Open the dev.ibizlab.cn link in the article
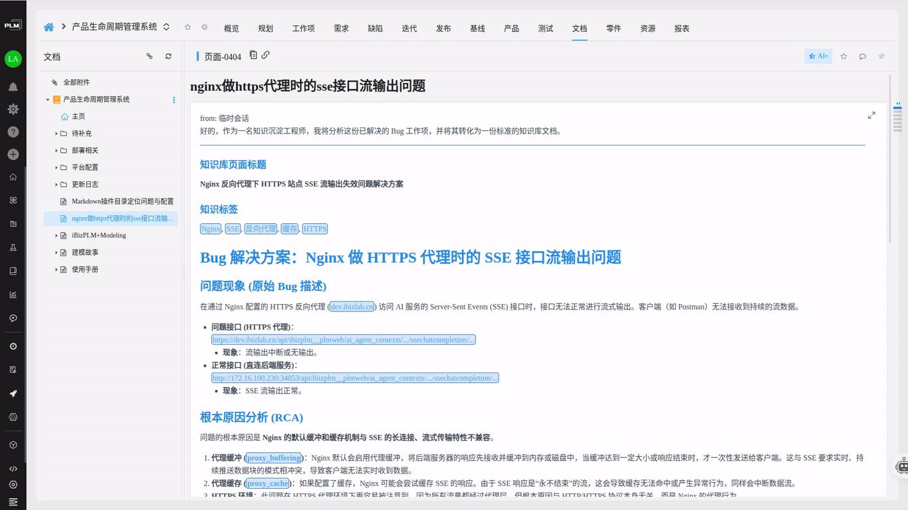This screenshot has width=908, height=510. coord(352,306)
